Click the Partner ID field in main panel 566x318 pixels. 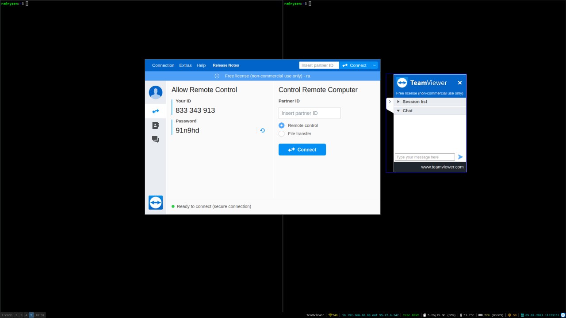coord(310,113)
